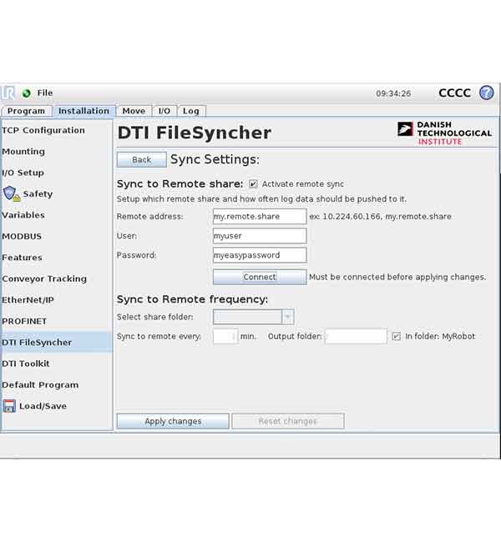The height and width of the screenshot is (542, 501).
Task: Go to the Move tab
Action: (x=134, y=111)
